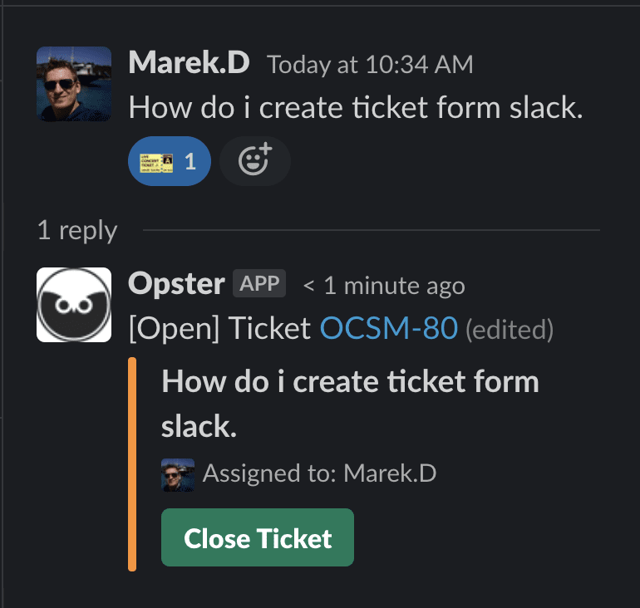
Task: Click the Opster owl app avatar
Action: point(74,305)
